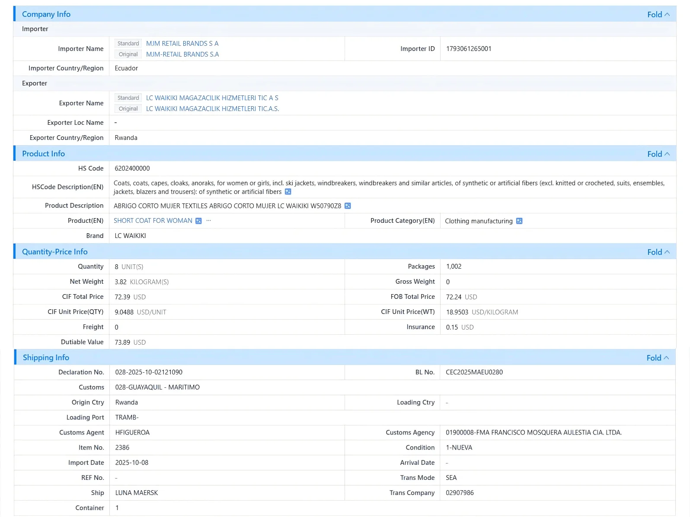This screenshot has height=517, width=690.
Task: Open standard importer MJM RETAIL BRANDS S A
Action: click(182, 44)
